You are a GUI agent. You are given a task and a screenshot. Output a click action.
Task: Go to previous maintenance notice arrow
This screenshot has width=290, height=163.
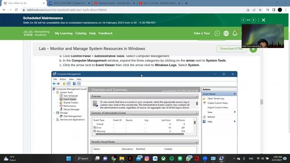pos(243,20)
